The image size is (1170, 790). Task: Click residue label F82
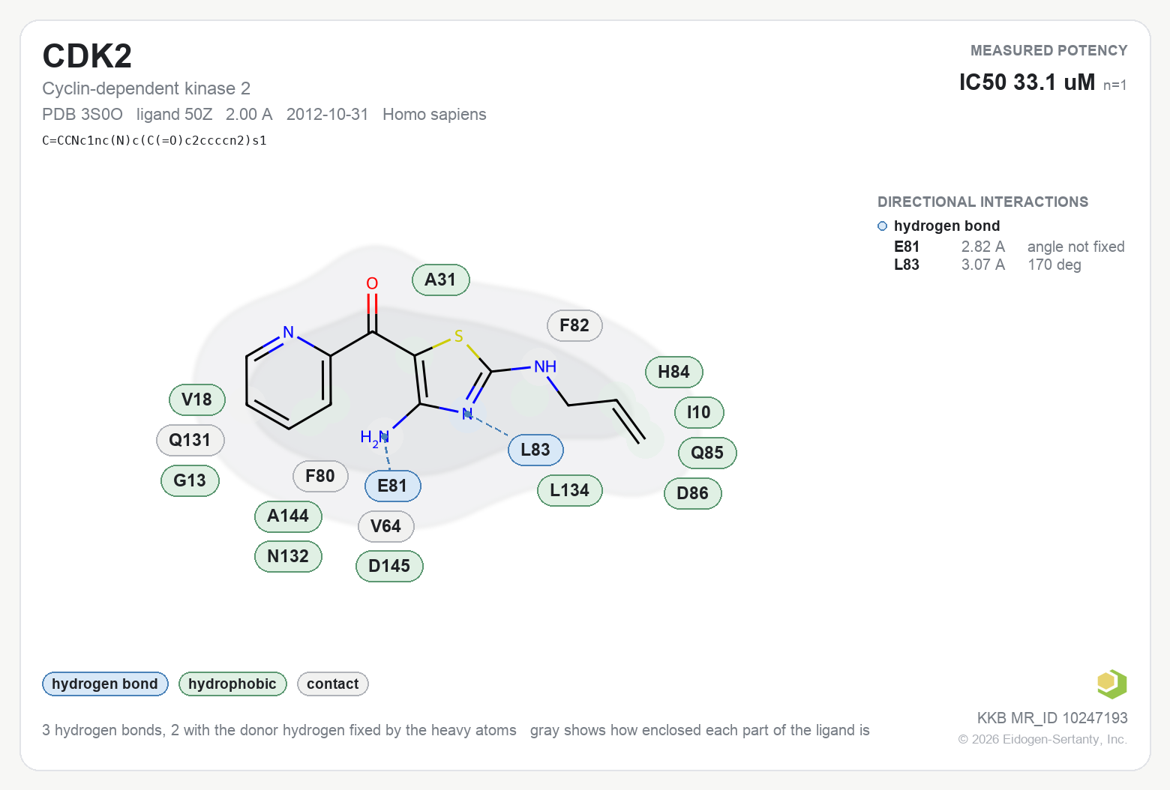click(575, 325)
